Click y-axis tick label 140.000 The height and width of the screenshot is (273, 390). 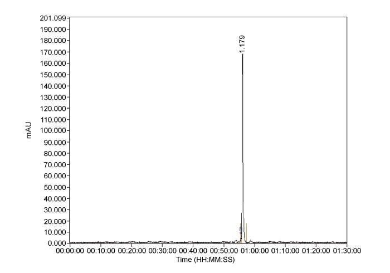click(53, 86)
